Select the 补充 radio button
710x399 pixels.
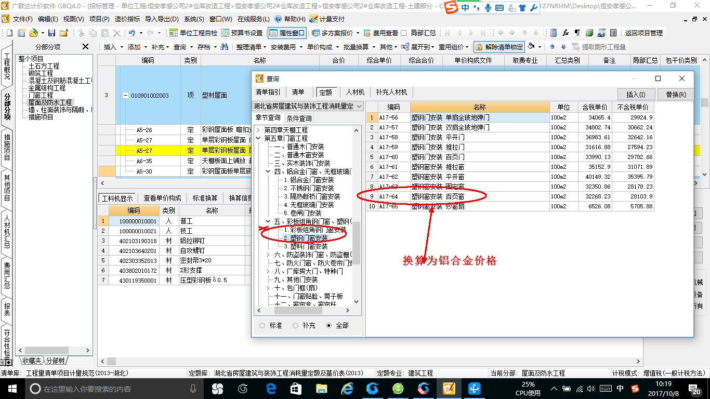pyautogui.click(x=295, y=325)
